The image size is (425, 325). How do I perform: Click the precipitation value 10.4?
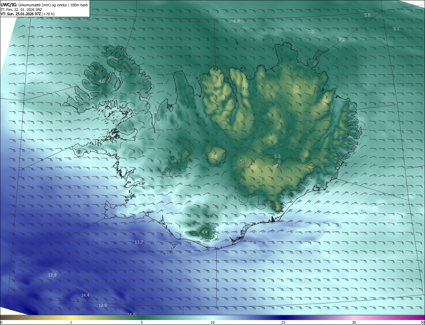[392, 220]
